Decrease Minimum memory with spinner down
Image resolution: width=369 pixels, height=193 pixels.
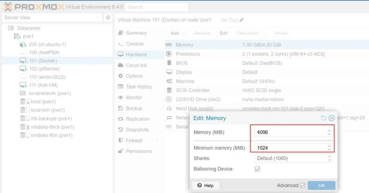(329, 150)
